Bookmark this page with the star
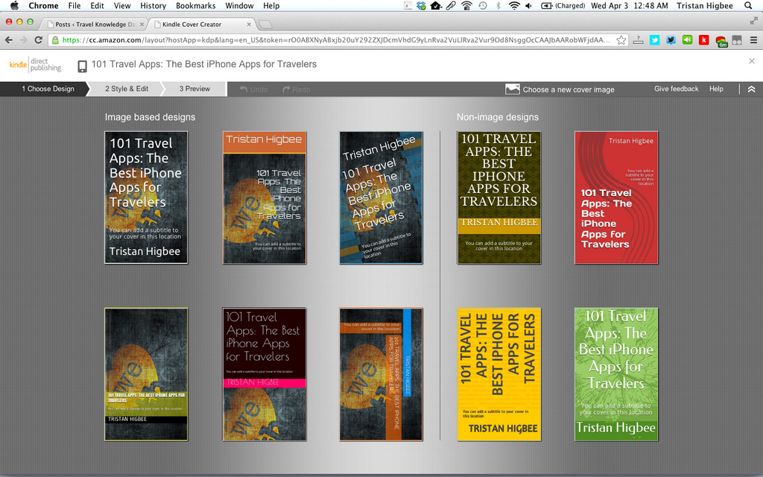 click(x=621, y=40)
